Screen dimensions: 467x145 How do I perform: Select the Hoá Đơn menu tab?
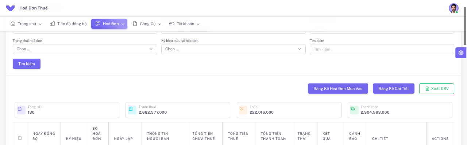point(109,24)
